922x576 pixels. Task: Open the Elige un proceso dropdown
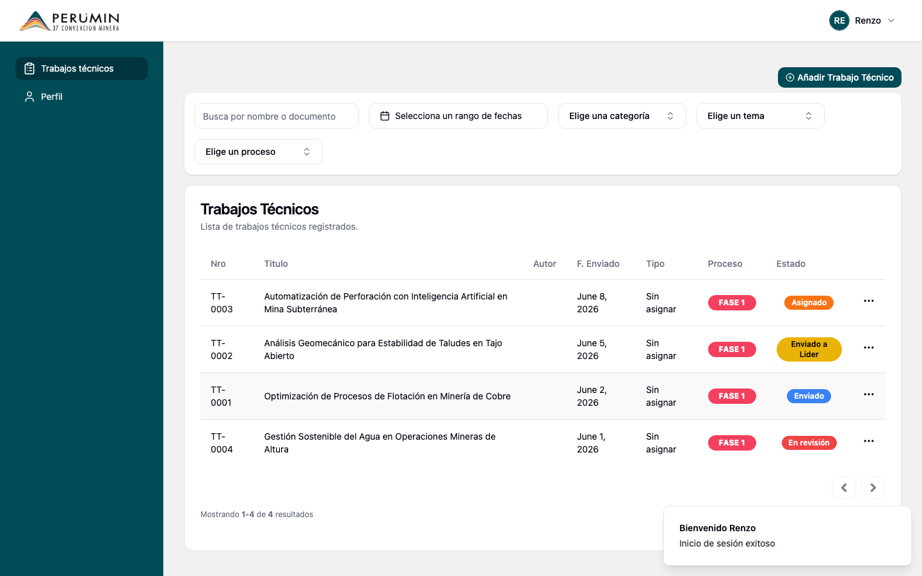(x=259, y=152)
